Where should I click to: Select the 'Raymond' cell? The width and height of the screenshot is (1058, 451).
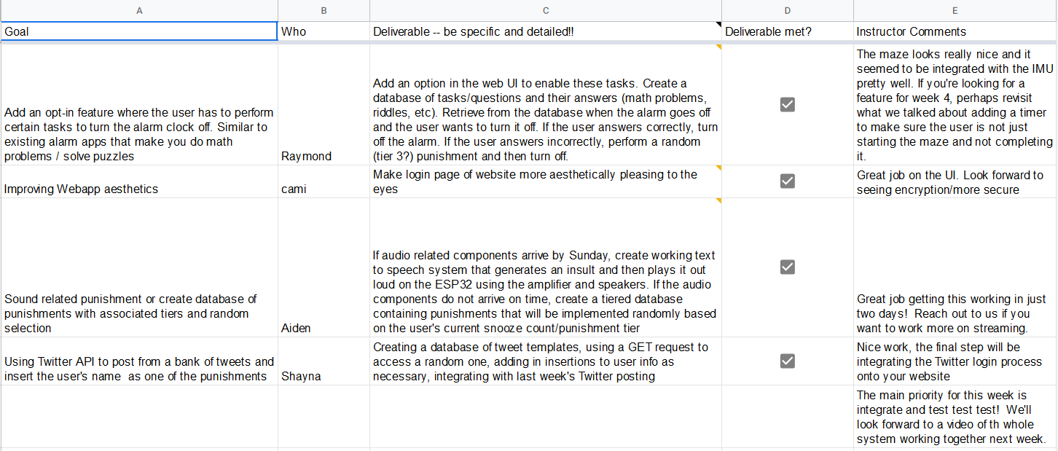click(324, 105)
